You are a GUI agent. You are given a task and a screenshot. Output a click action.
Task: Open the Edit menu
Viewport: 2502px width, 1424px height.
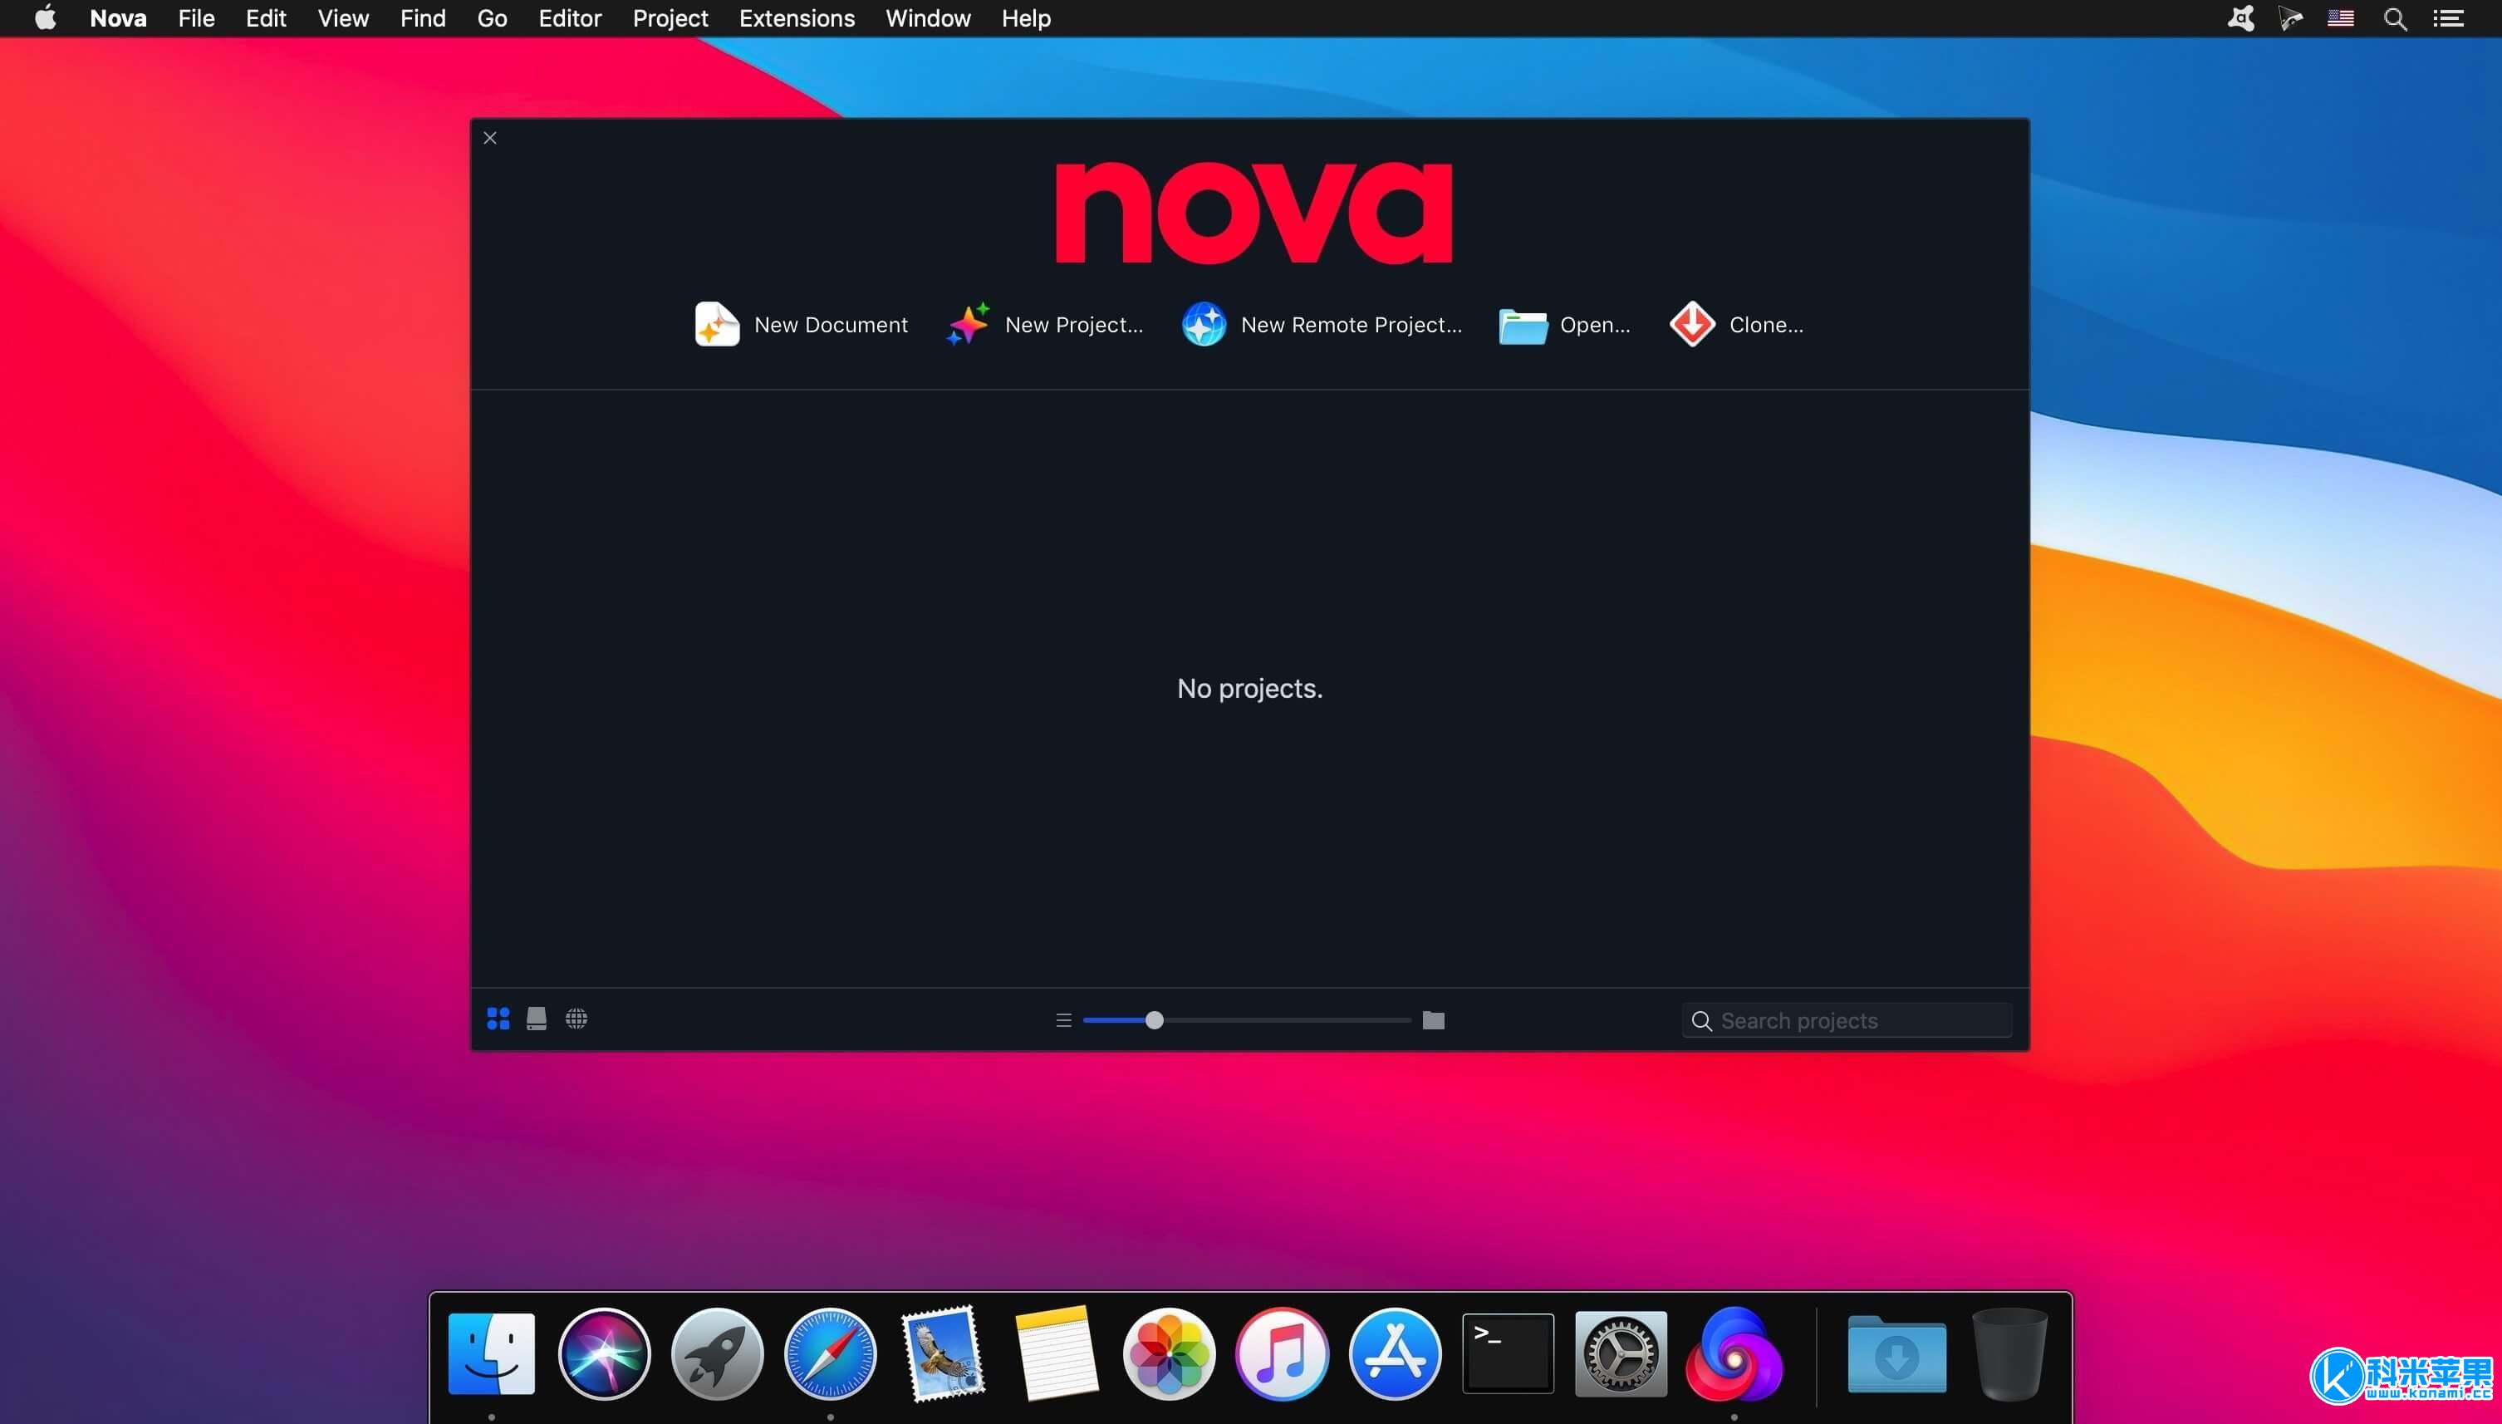(x=265, y=17)
